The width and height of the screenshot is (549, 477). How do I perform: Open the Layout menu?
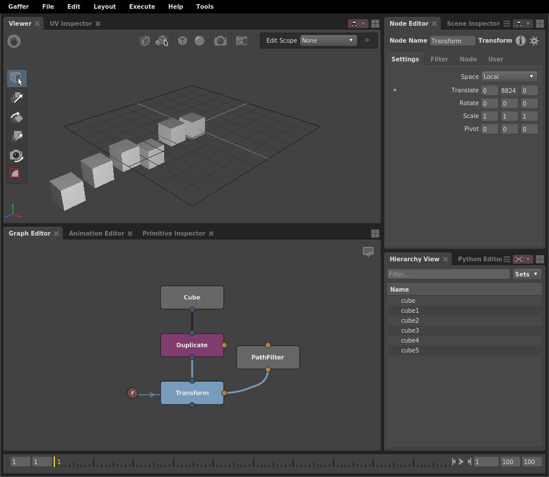coord(105,6)
